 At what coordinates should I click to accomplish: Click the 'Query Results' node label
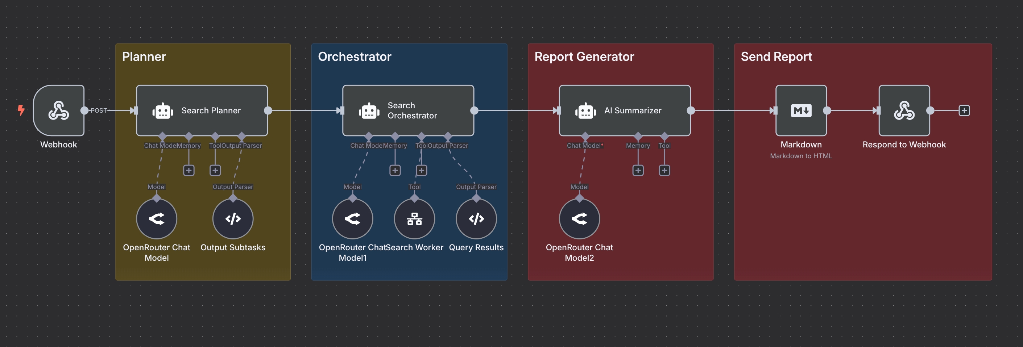pos(476,247)
